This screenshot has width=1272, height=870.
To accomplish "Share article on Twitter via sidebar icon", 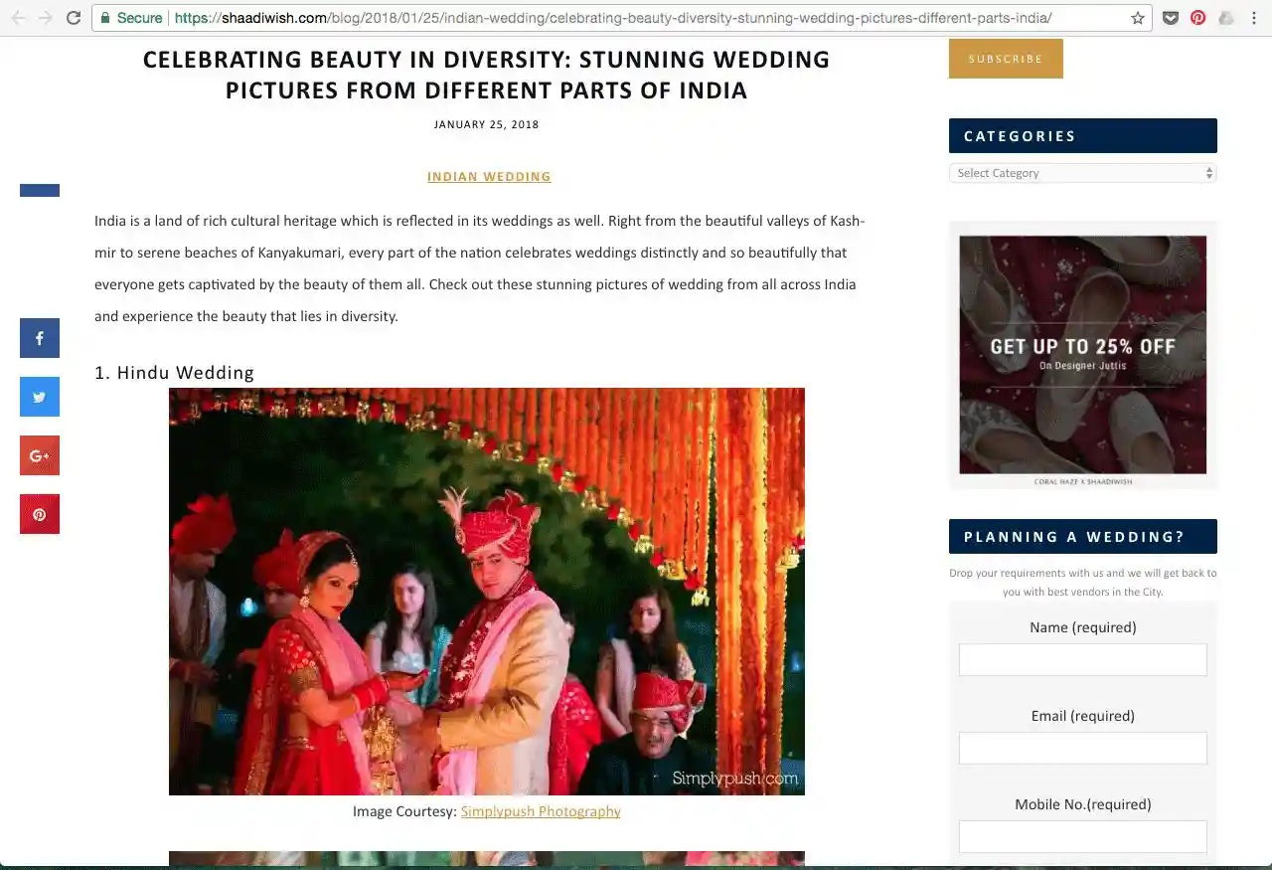I will [40, 397].
